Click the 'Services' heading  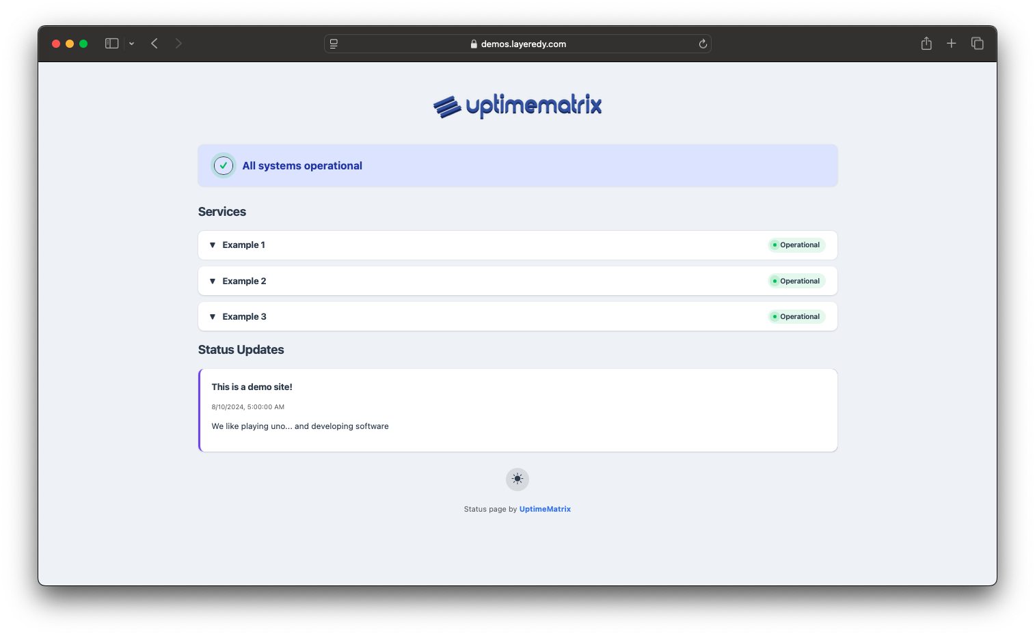pos(222,212)
